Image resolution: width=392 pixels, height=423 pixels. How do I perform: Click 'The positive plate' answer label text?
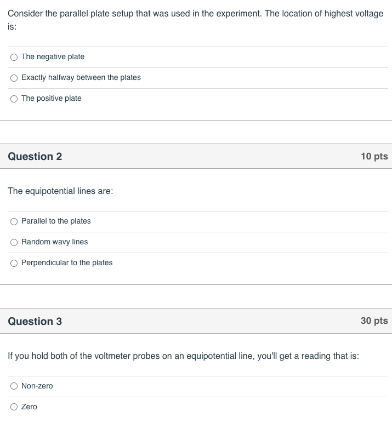(52, 98)
